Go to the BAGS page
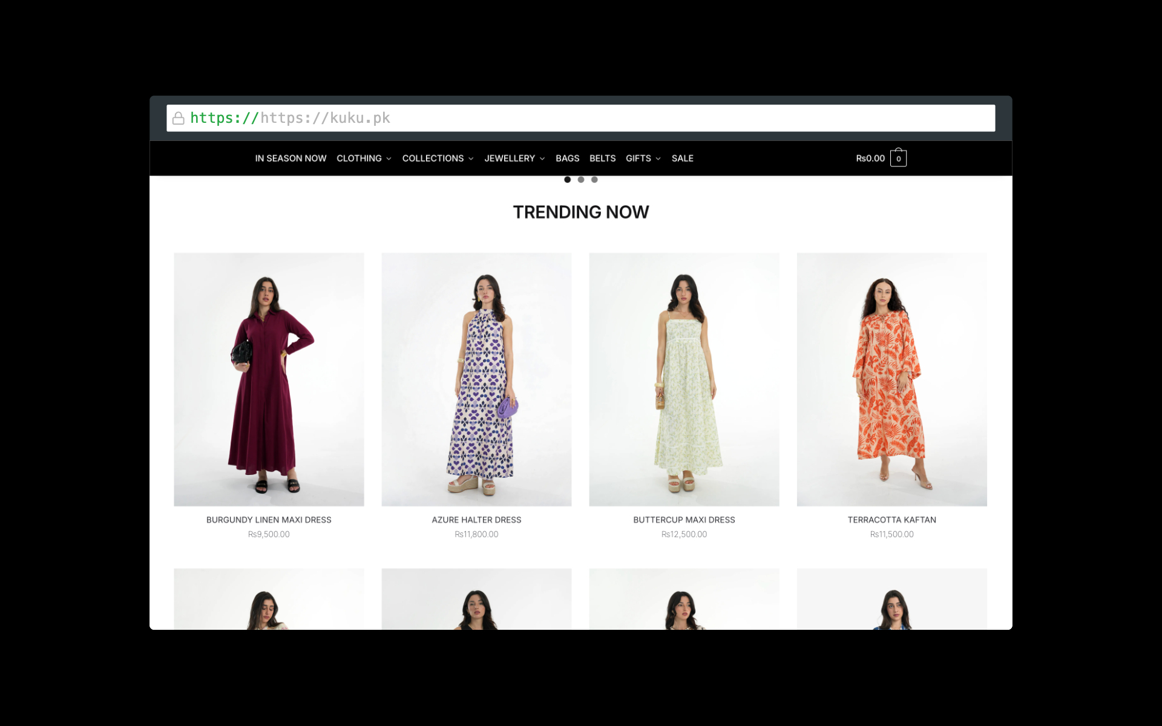The image size is (1162, 726). click(567, 159)
